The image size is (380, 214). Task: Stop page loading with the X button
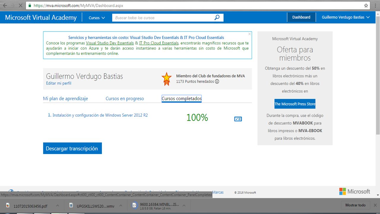point(20,5)
